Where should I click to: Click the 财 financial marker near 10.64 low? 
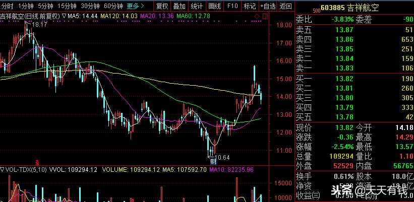tap(213, 161)
